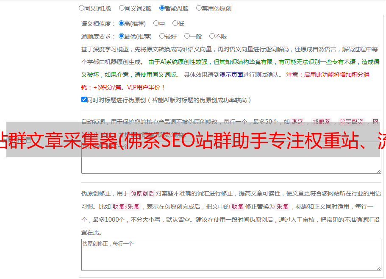This screenshot has height=279, width=386.
Task: Click inside the 伪原创修正 textarea
Action: click(x=231, y=255)
